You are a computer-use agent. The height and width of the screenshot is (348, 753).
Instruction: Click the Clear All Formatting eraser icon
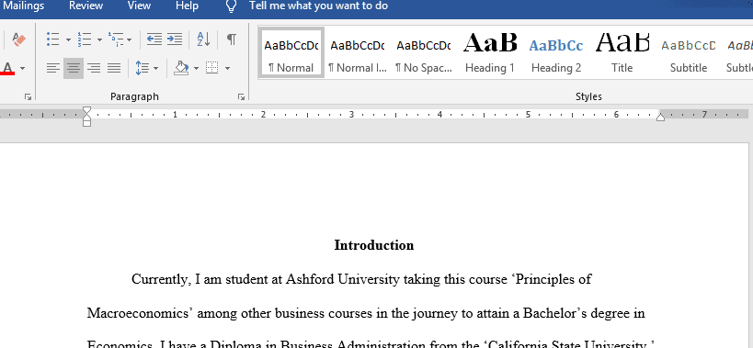click(x=18, y=39)
